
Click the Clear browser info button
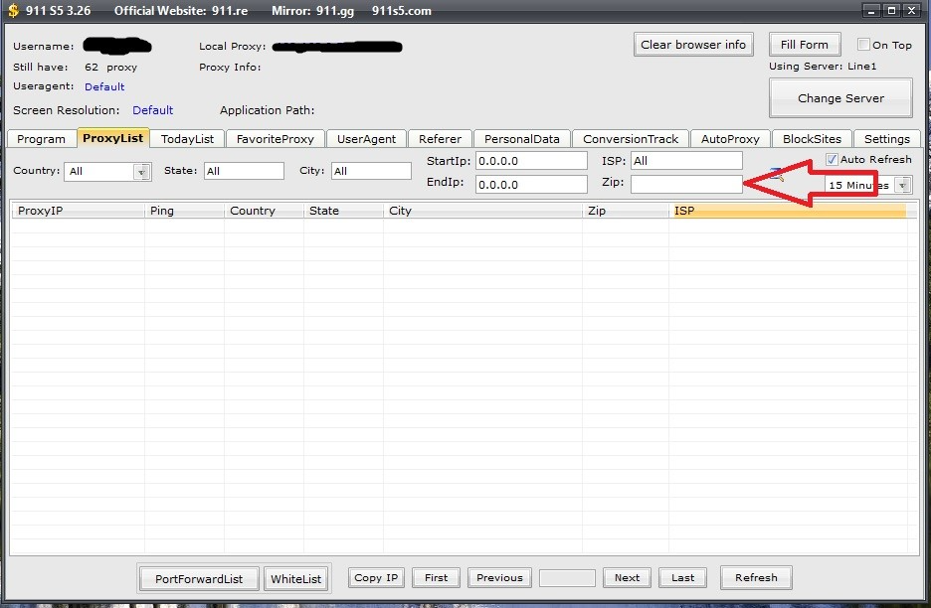coord(693,45)
